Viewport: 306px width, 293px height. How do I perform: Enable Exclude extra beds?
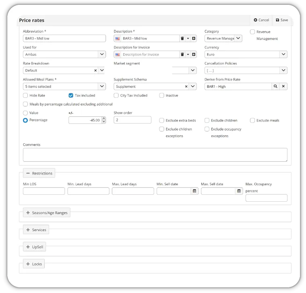tap(161, 120)
